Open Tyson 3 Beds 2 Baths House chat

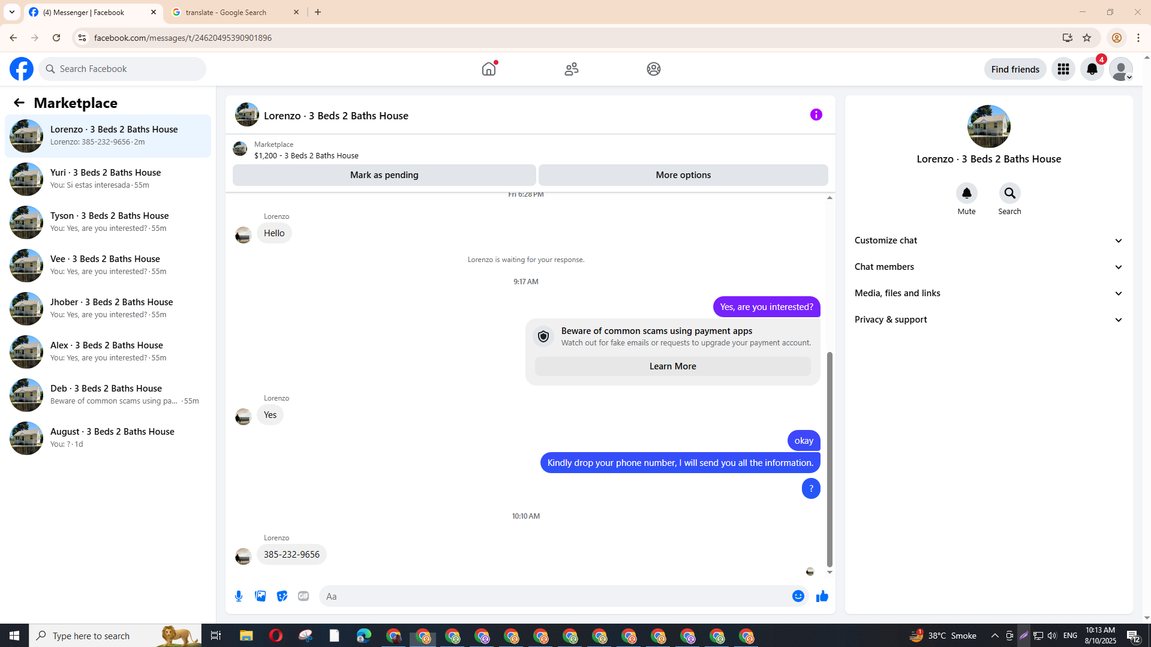tap(108, 222)
